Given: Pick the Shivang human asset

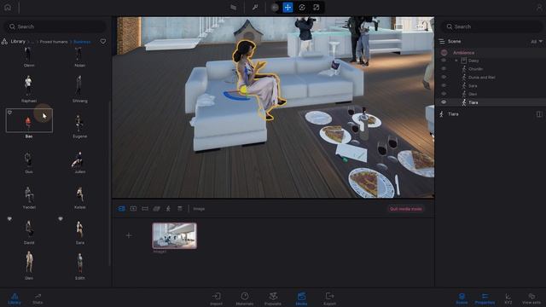Looking at the screenshot, I should click(x=79, y=89).
